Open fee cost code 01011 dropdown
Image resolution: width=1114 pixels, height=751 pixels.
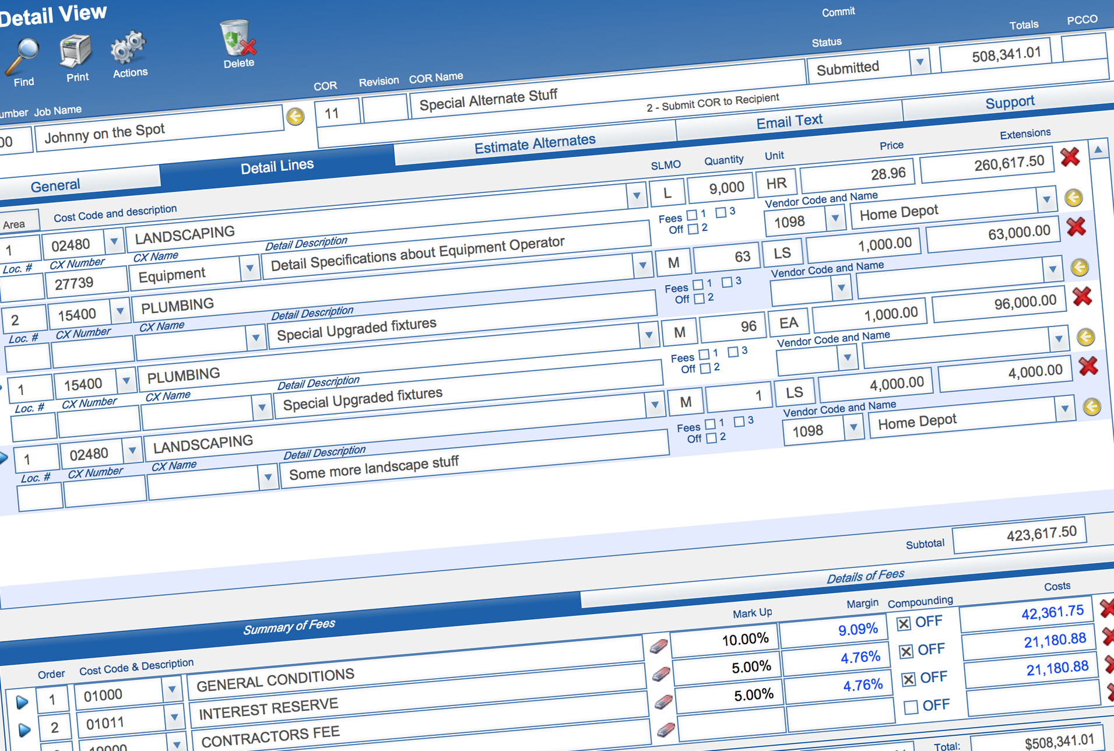click(x=174, y=718)
